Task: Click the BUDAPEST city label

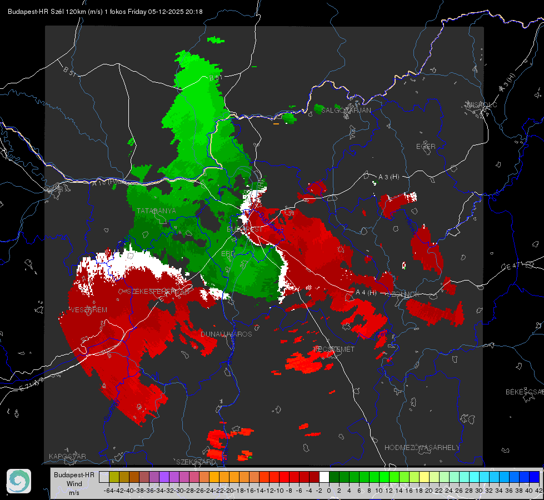Action: coord(244,229)
